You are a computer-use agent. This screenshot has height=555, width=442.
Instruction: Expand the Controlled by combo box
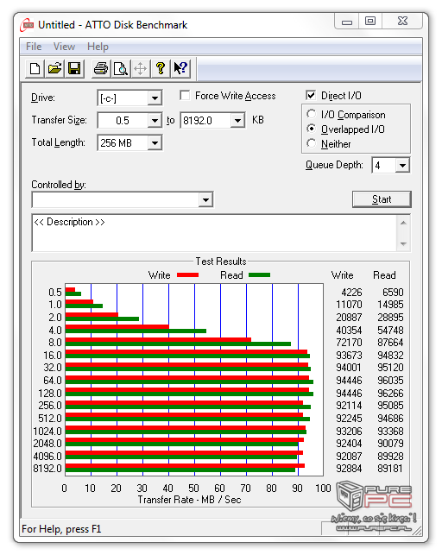pyautogui.click(x=205, y=200)
